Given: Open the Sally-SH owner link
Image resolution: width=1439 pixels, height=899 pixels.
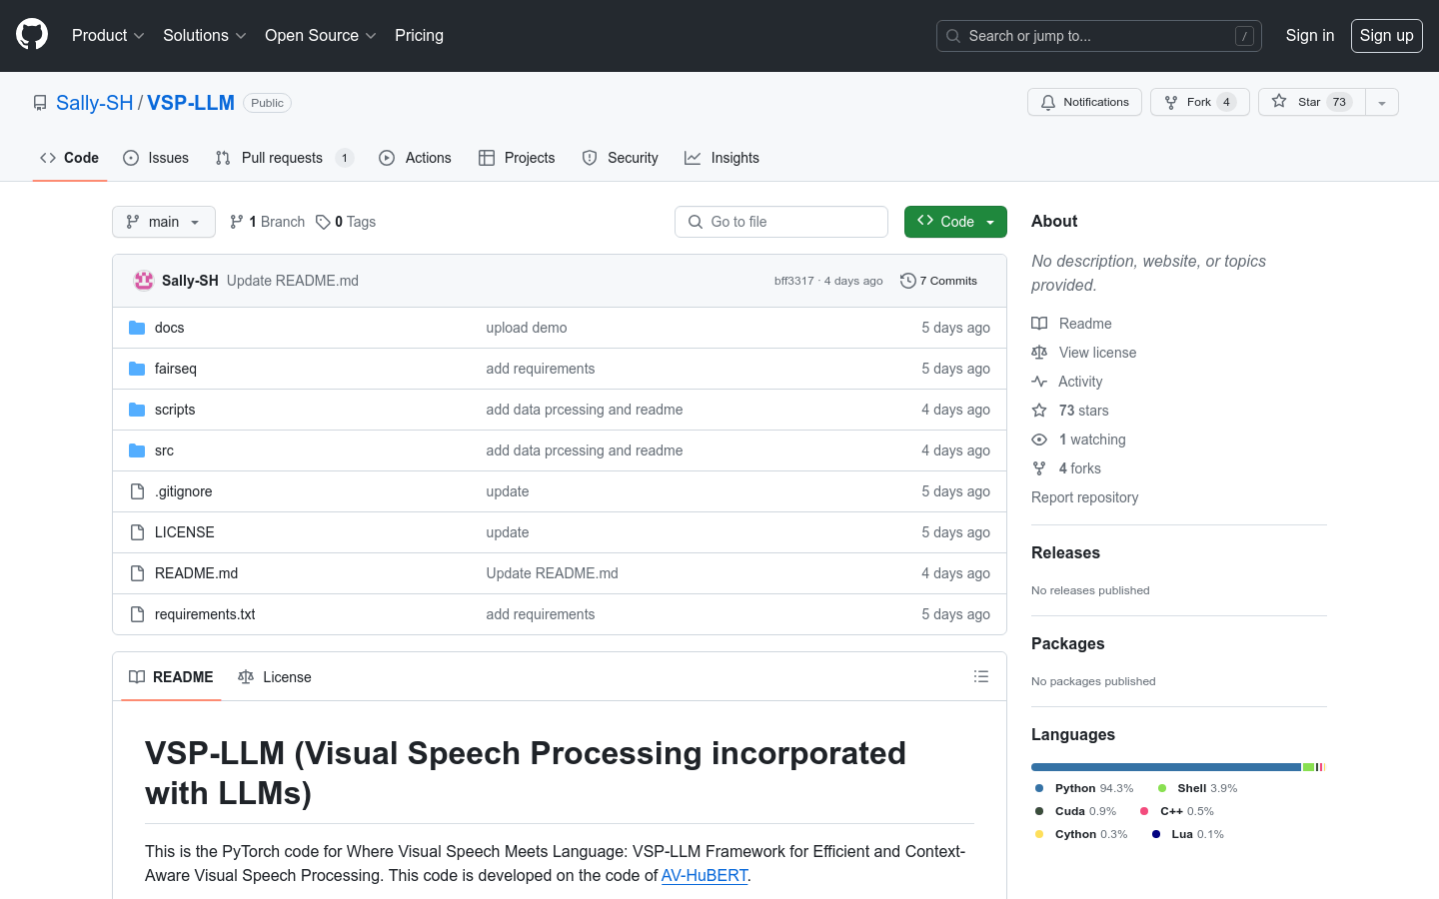Looking at the screenshot, I should pyautogui.click(x=95, y=103).
